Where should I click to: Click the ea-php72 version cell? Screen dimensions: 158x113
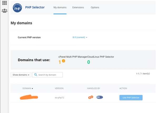click(60, 98)
